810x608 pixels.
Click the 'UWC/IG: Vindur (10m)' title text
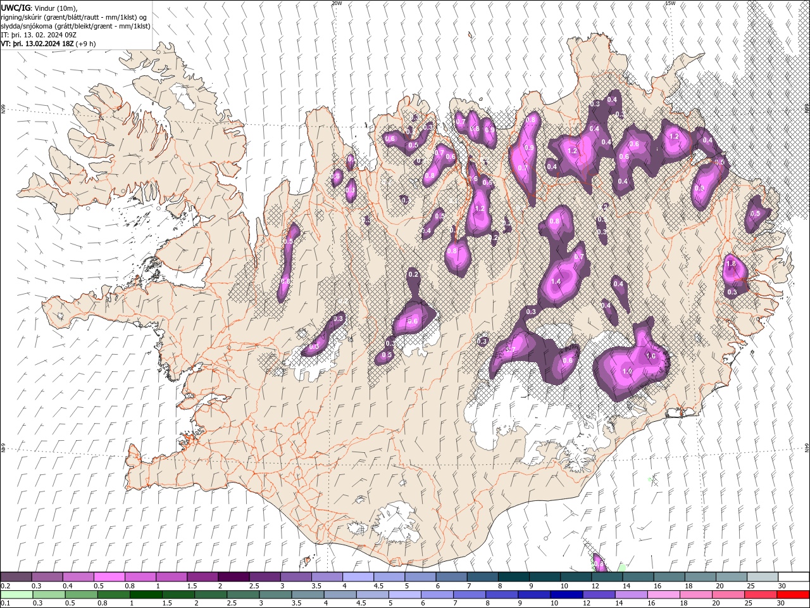click(40, 8)
